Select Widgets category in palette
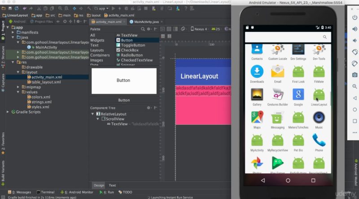Viewport: 359px width, 199px height. pos(97,40)
